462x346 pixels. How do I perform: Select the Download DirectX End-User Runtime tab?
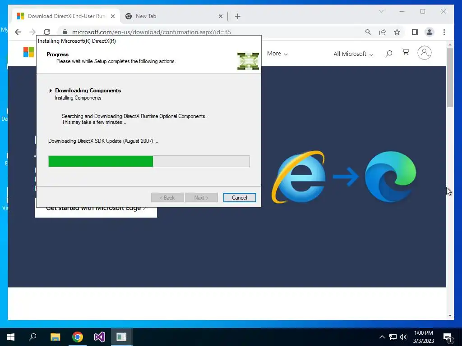pyautogui.click(x=65, y=16)
